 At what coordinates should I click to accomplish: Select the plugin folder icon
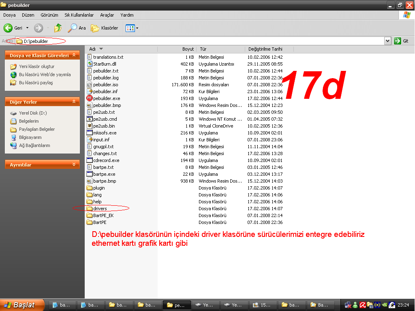coord(90,188)
